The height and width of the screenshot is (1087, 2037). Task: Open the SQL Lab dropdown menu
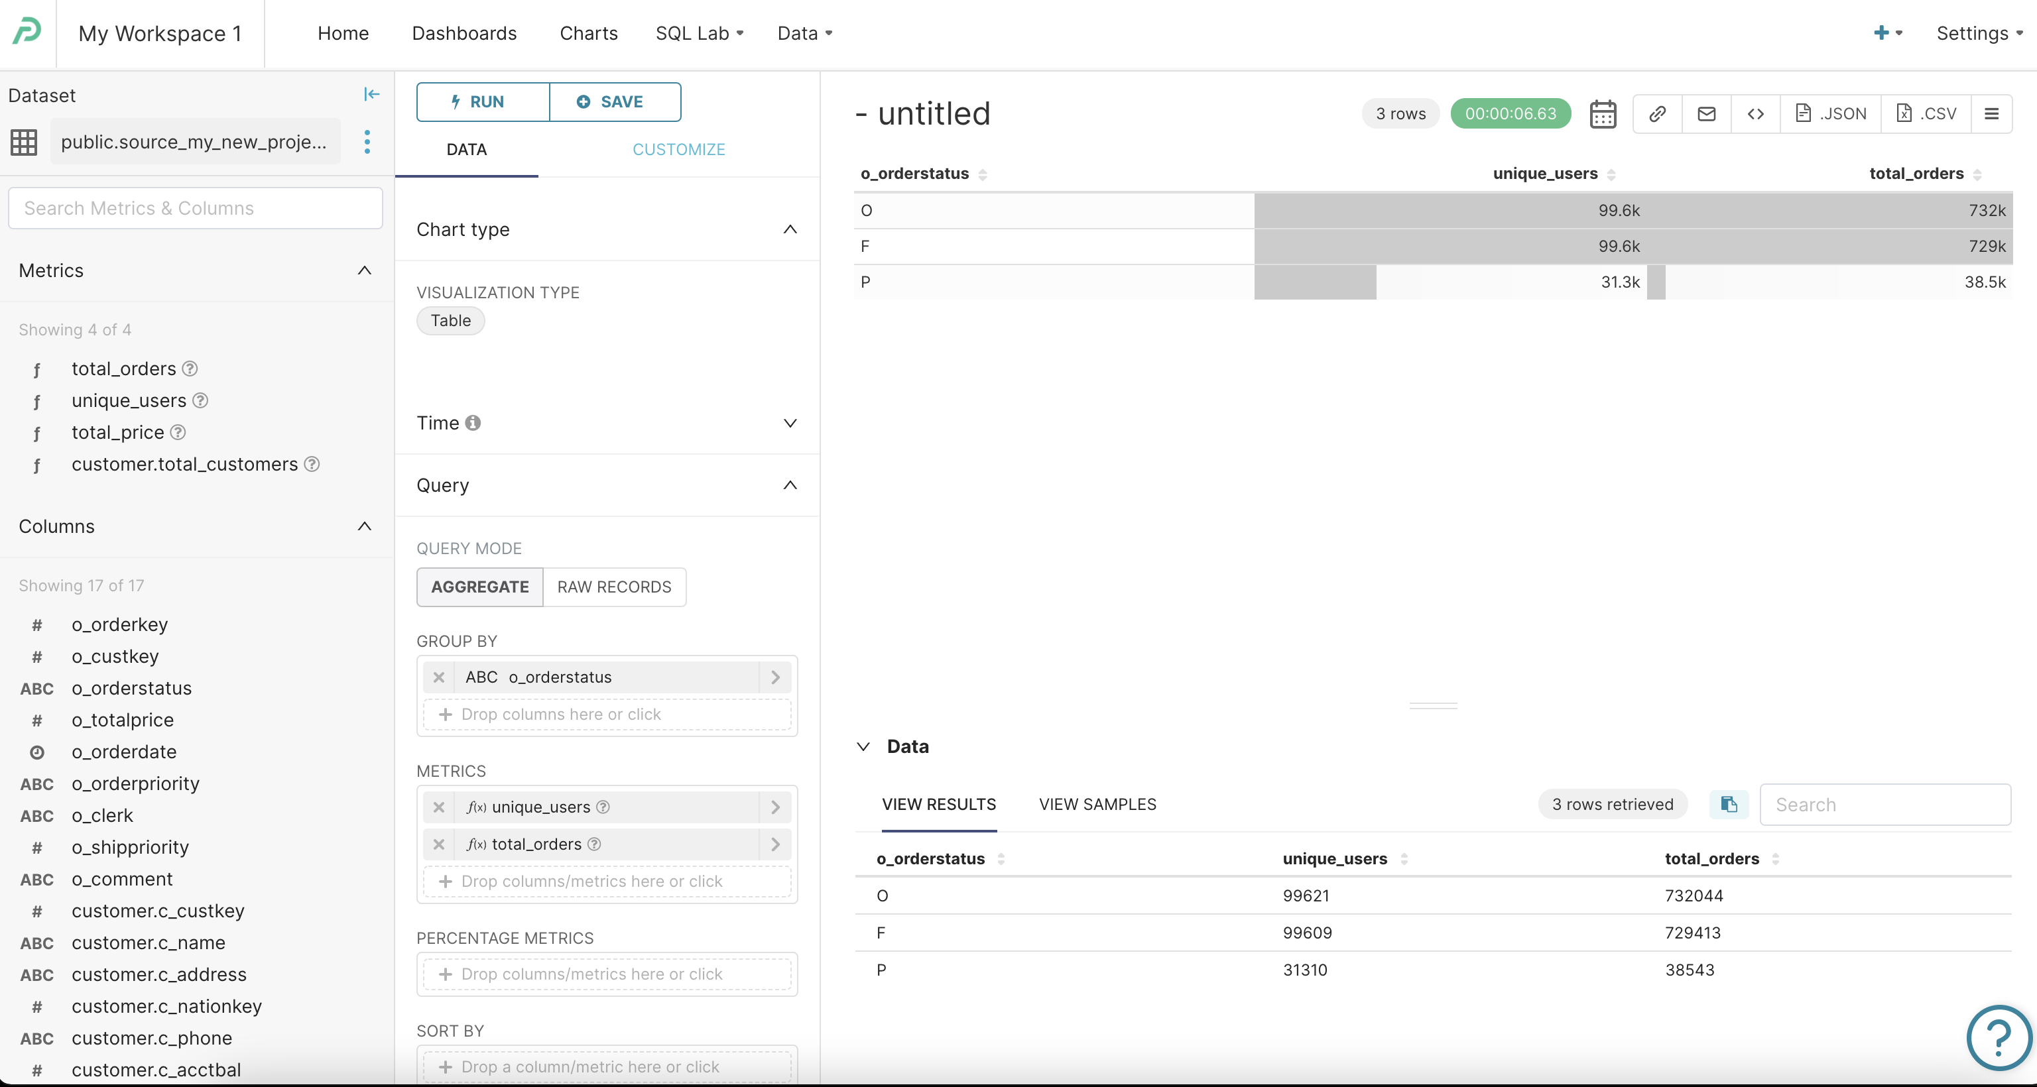point(699,33)
